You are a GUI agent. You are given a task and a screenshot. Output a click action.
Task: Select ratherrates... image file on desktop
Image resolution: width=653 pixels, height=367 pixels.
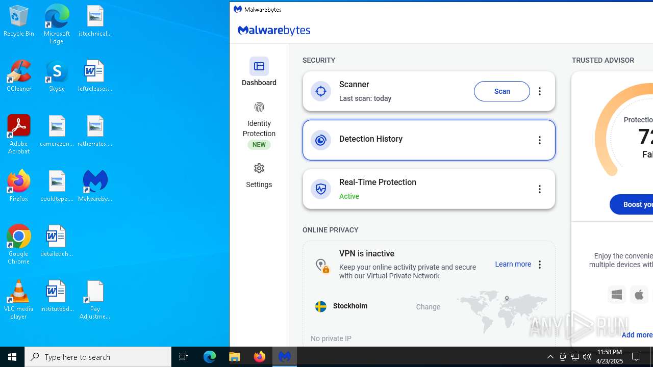pos(95,131)
